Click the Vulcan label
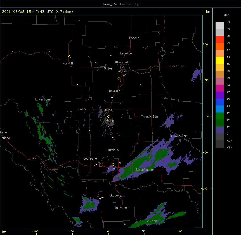241x235 pixels. point(152,221)
